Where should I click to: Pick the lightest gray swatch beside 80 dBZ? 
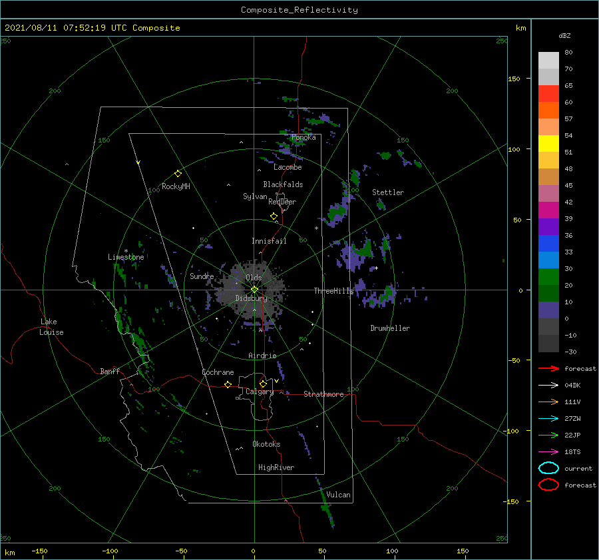coord(548,60)
